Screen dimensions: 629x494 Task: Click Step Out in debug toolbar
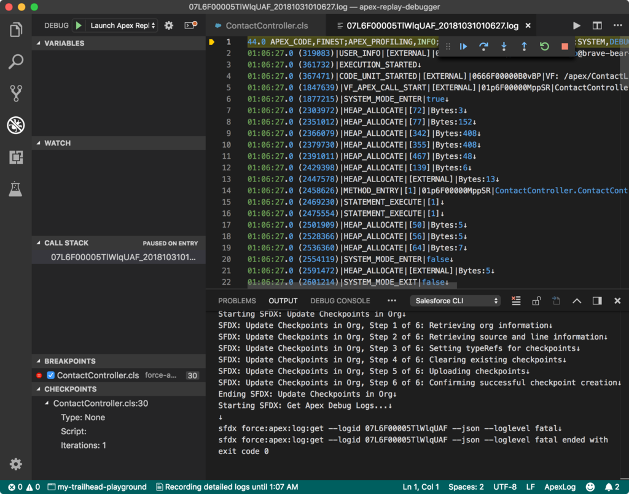tap(524, 47)
